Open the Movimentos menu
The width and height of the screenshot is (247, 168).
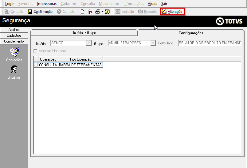pos(109,4)
